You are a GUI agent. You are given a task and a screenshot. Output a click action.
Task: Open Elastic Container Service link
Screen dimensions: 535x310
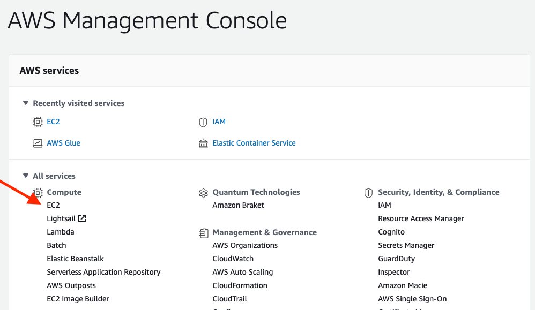click(x=254, y=143)
